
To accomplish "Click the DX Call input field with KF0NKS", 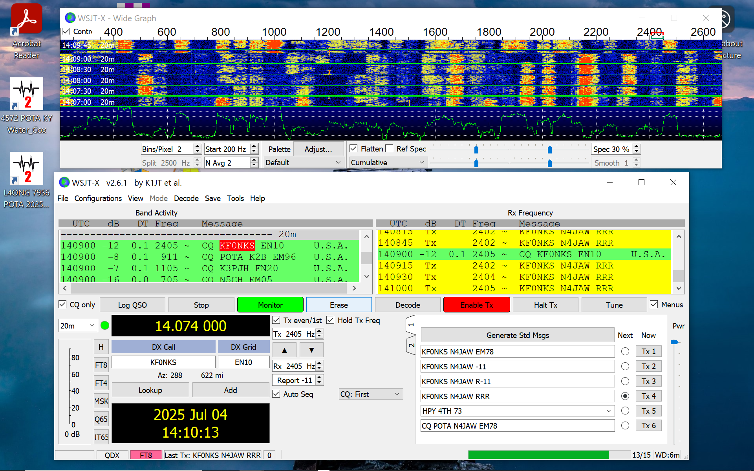I will pyautogui.click(x=163, y=362).
